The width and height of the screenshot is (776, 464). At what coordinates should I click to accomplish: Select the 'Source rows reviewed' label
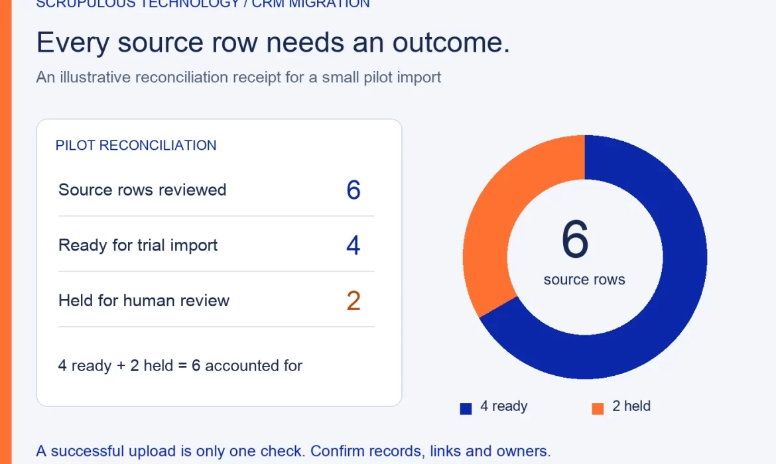coord(143,190)
